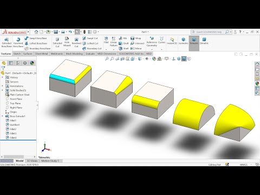Image resolution: width=260 pixels, height=195 pixels.
Task: Open the Motion Study 1 tab
Action: tap(50, 161)
